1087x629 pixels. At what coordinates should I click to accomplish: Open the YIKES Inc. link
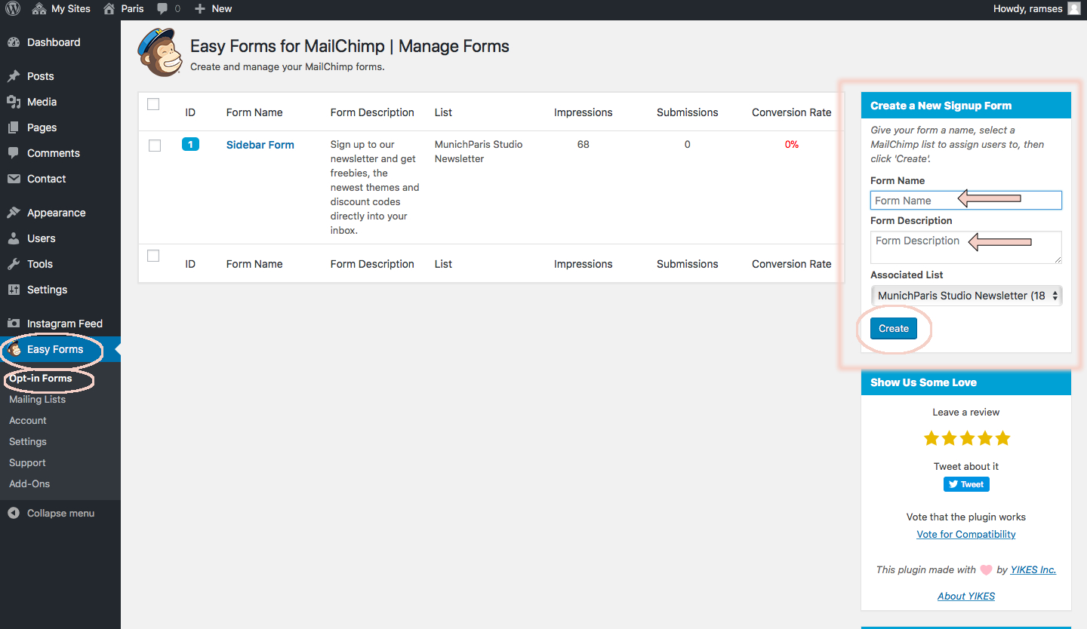coord(1033,569)
